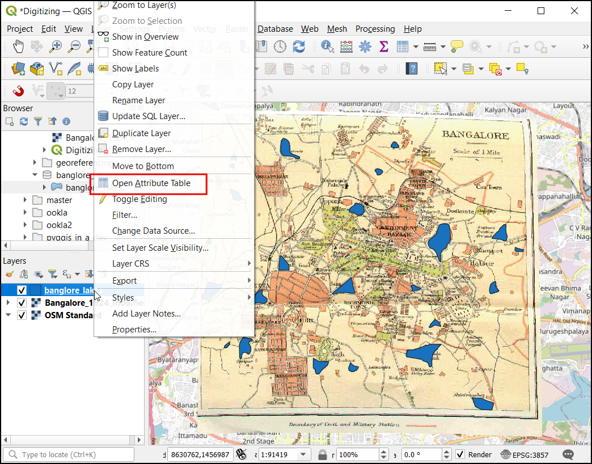Toggle the mouse coordinate extents display icon
Screen dimensions: 592x464
tap(241, 454)
